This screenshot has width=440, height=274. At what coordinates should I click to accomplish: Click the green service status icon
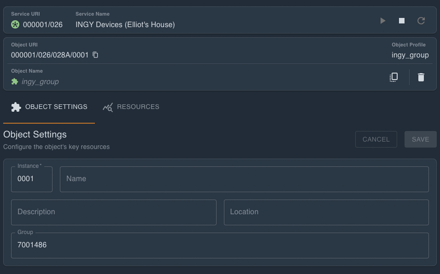point(15,24)
